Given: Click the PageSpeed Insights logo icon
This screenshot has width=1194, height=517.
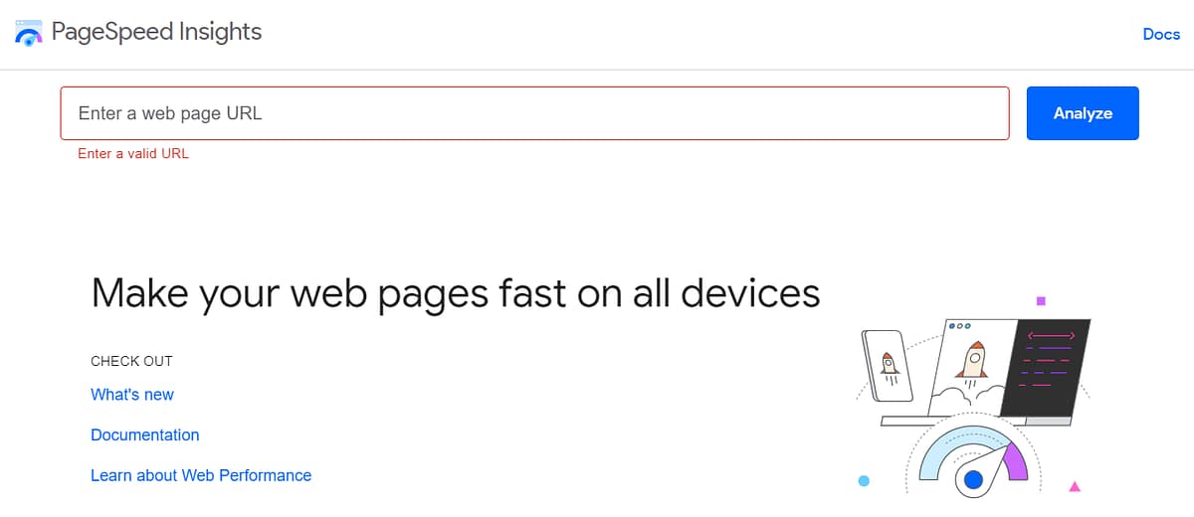Looking at the screenshot, I should click(29, 33).
